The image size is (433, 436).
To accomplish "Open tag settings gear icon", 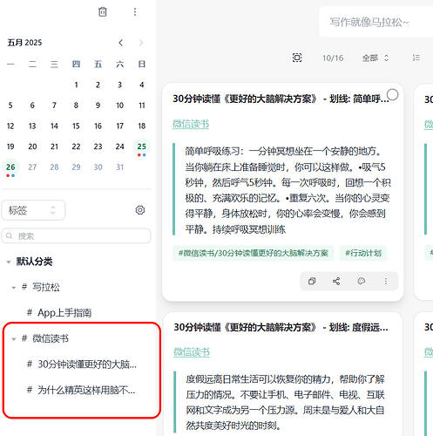I will tap(140, 210).
